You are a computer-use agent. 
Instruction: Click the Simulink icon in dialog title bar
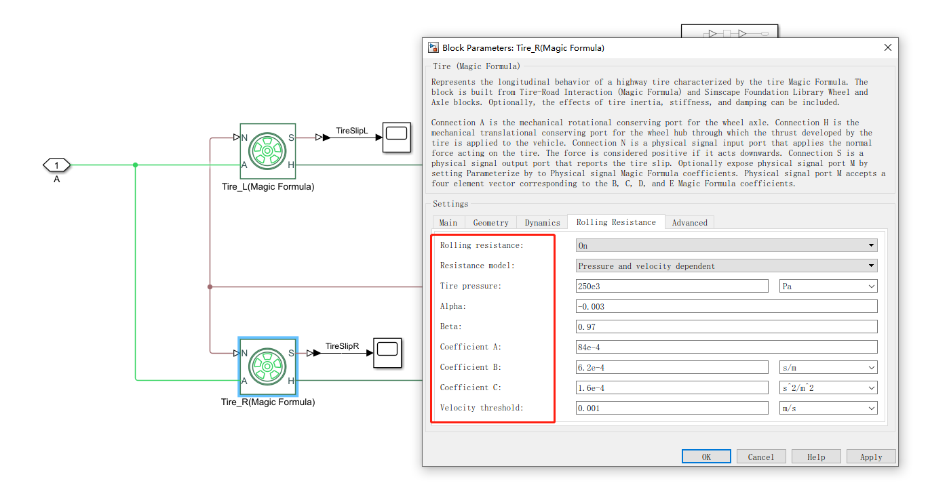(433, 47)
